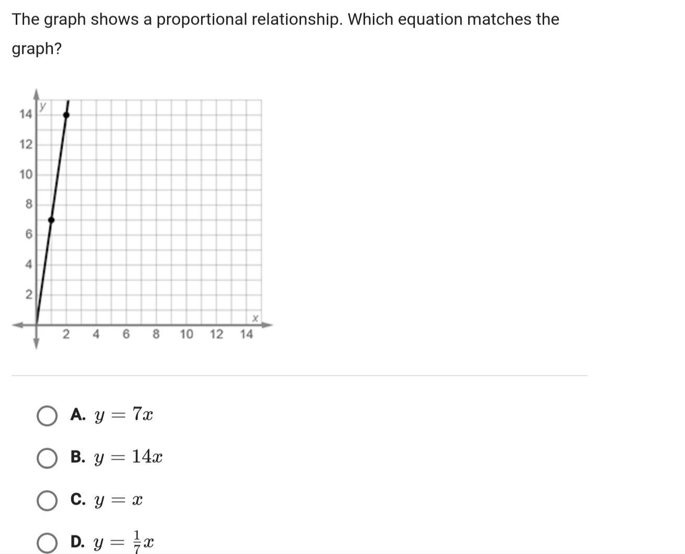
Task: Click the 8 tick label on x-axis
Action: click(x=156, y=335)
